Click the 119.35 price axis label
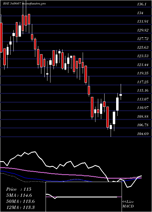The height and width of the screenshot is (212, 152). pos(143,73)
